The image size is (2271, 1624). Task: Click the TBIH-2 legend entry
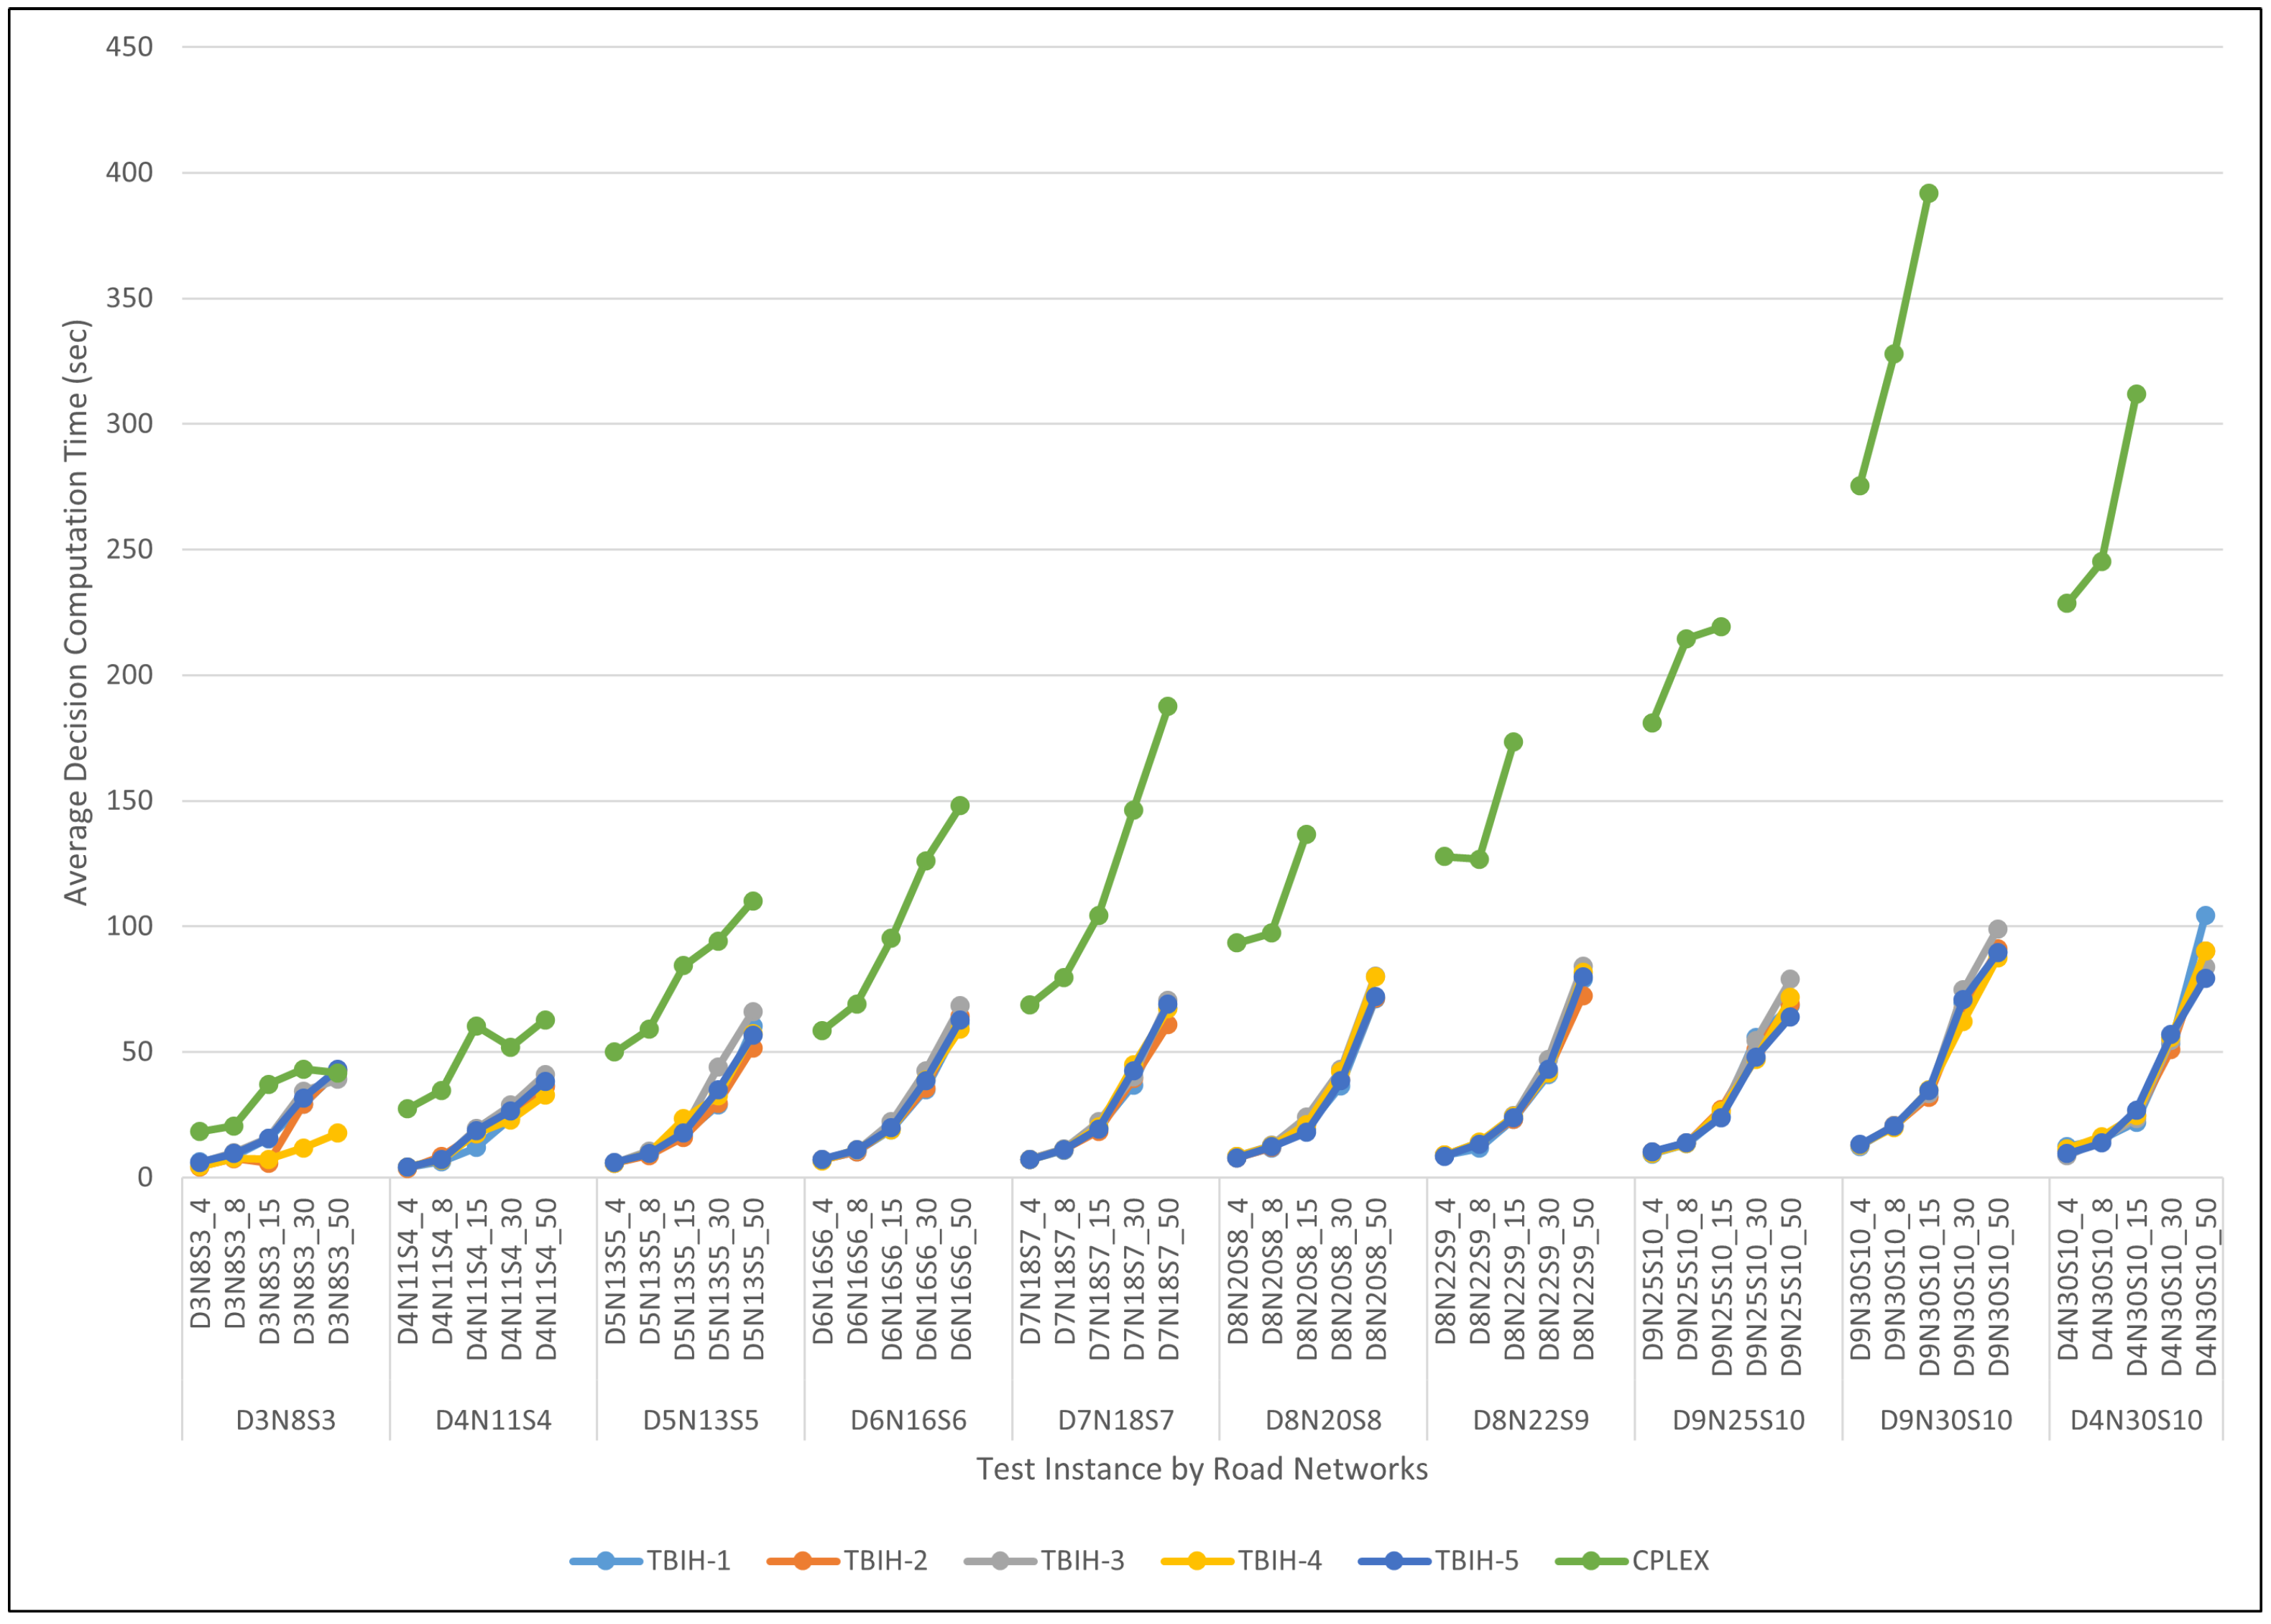pyautogui.click(x=884, y=1560)
